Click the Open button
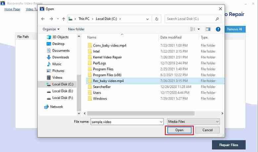 pyautogui.click(x=179, y=130)
